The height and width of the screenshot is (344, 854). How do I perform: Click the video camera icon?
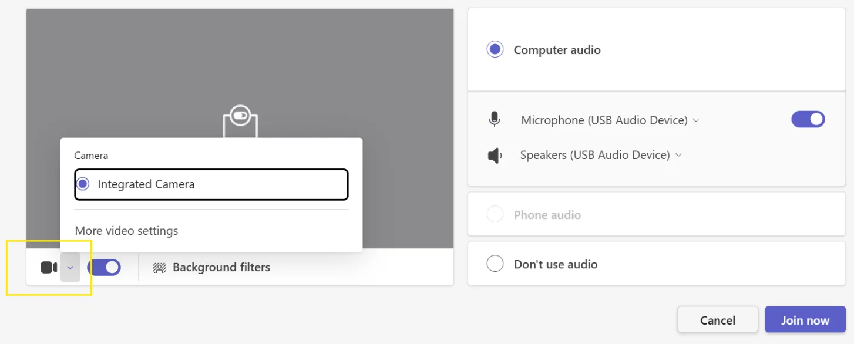pyautogui.click(x=49, y=268)
